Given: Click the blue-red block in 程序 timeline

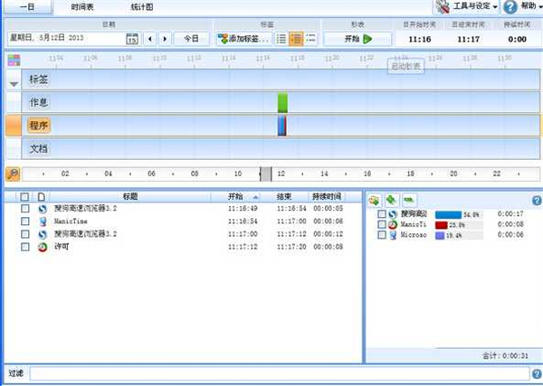Looking at the screenshot, I should [x=282, y=126].
